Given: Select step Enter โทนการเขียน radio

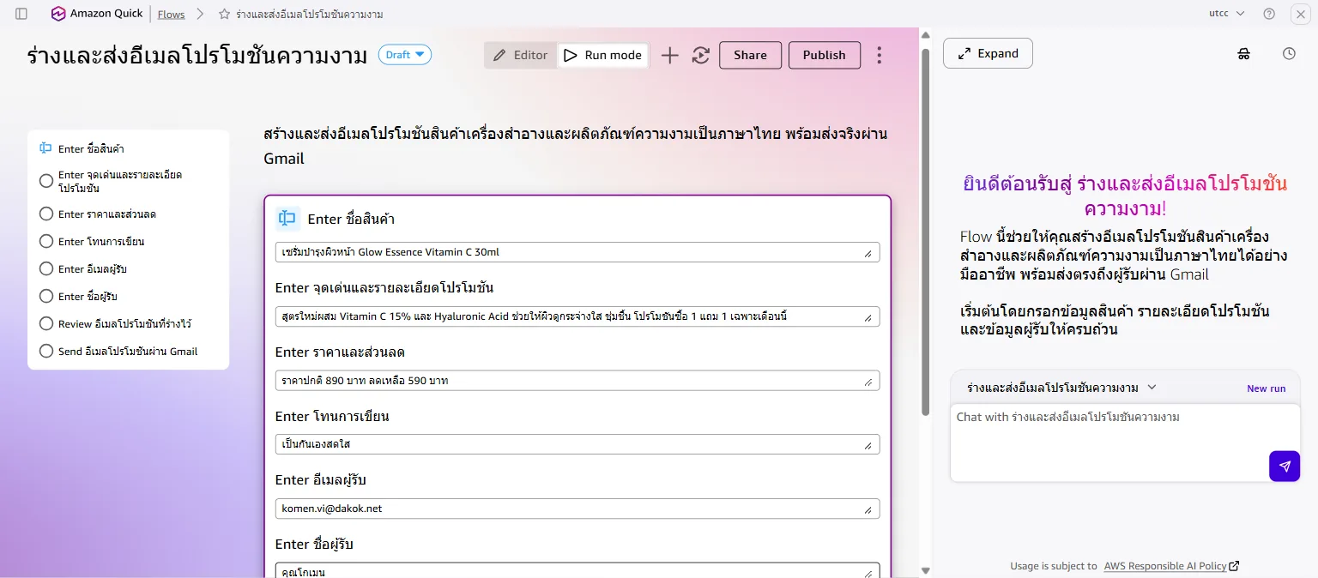Looking at the screenshot, I should [46, 241].
